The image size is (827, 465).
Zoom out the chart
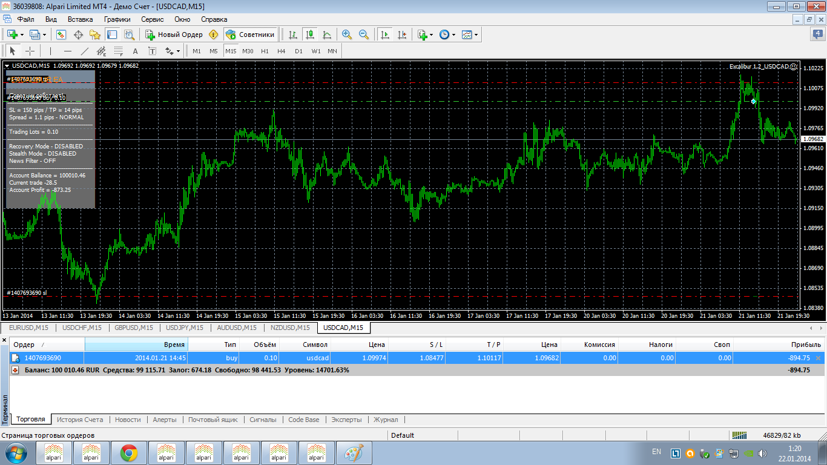[364, 35]
